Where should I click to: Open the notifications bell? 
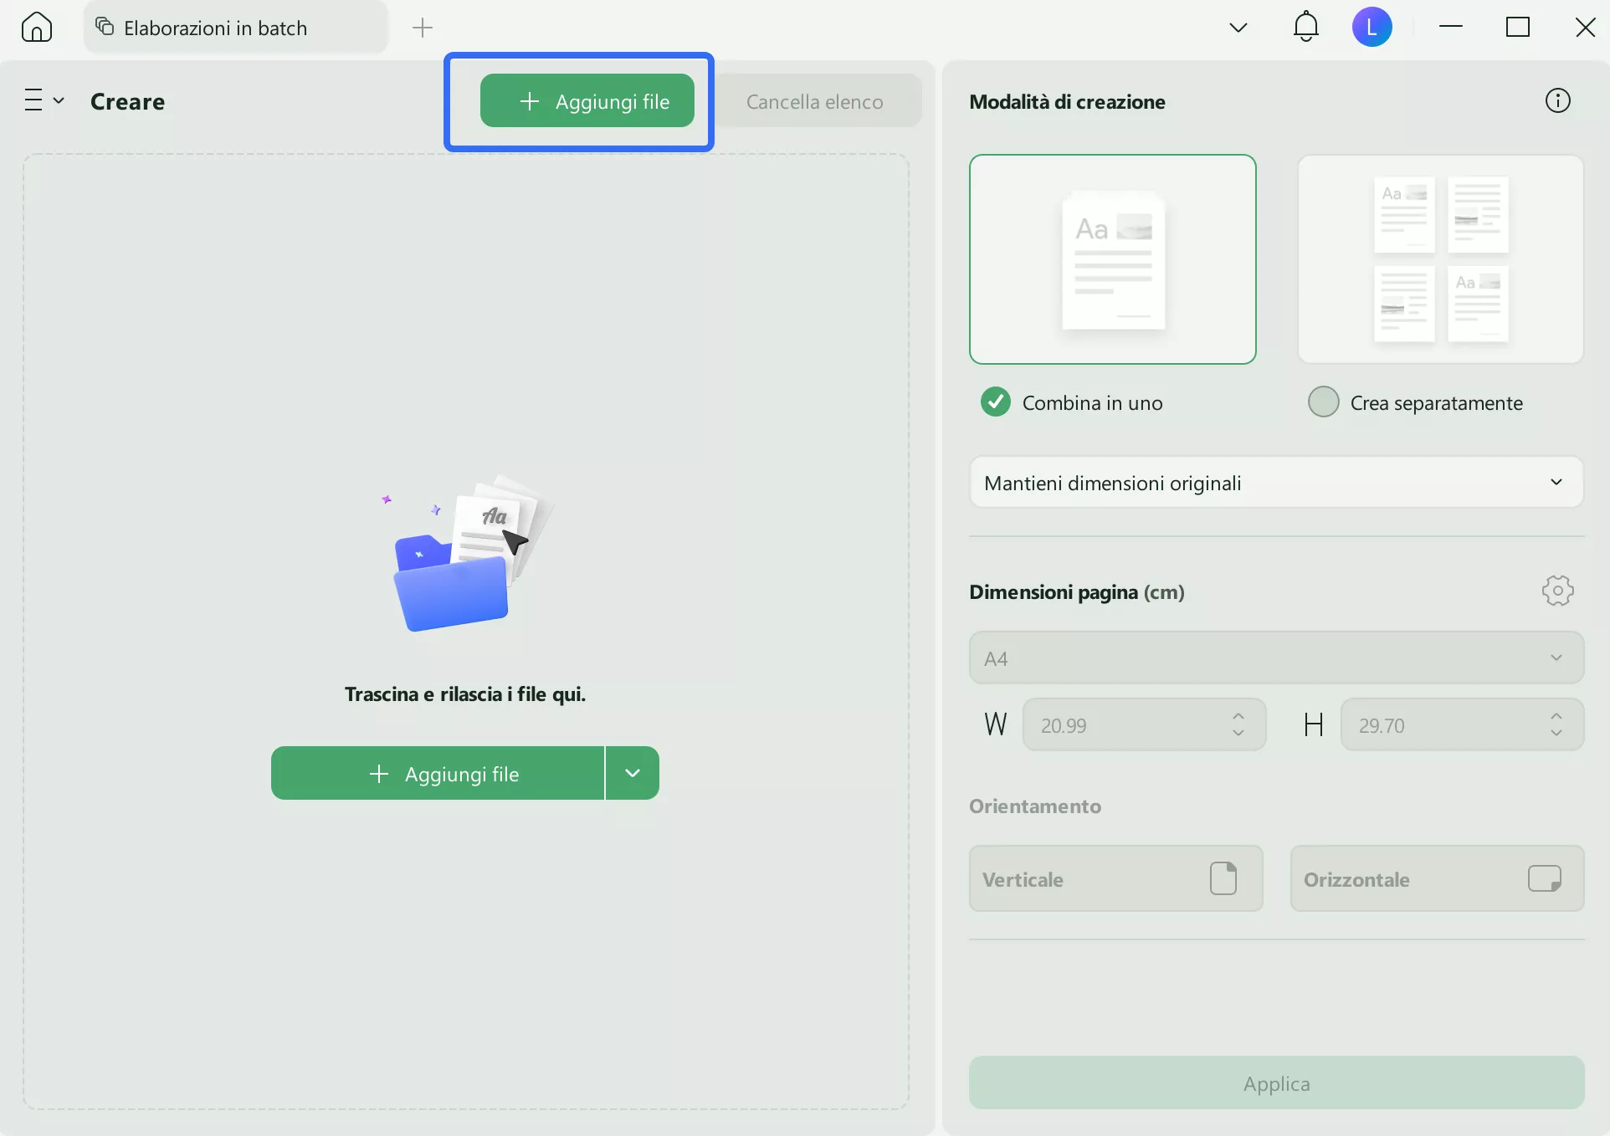1305,28
